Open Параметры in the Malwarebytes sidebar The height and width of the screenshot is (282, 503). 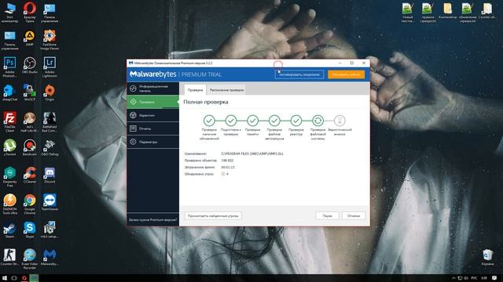152,142
